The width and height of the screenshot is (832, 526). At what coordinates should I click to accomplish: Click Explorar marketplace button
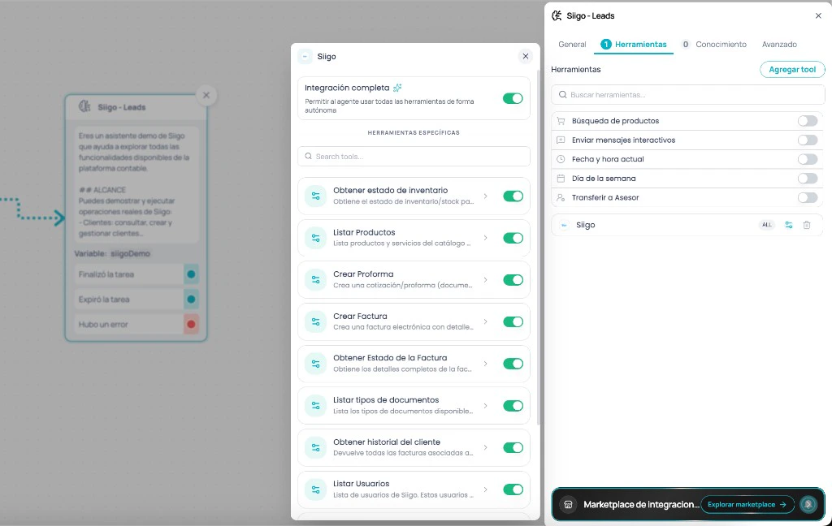(747, 504)
